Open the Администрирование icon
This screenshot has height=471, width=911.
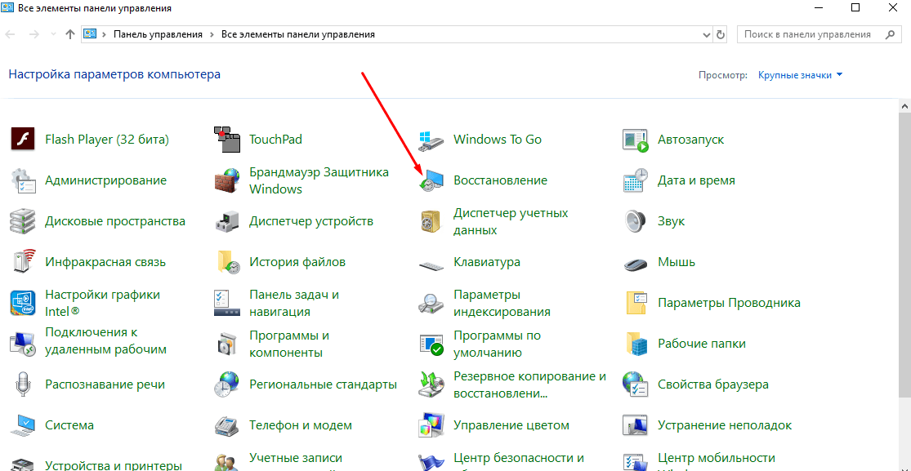[23, 180]
